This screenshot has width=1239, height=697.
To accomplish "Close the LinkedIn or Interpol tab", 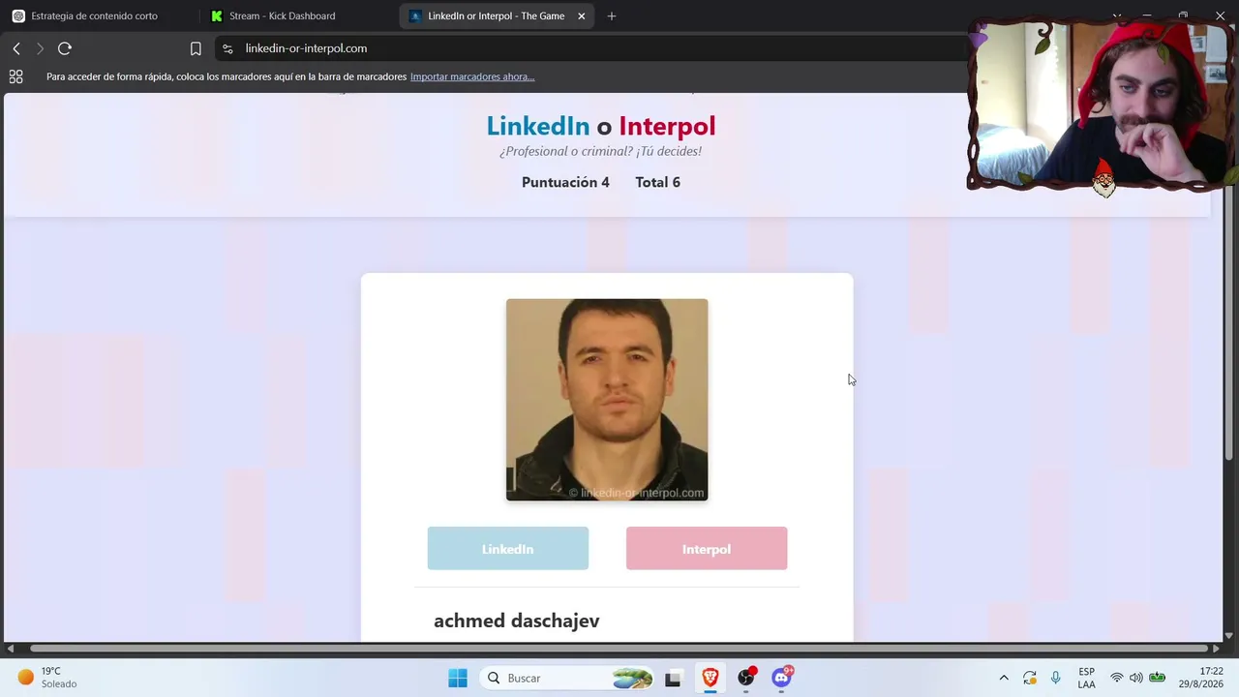I will pos(581,15).
